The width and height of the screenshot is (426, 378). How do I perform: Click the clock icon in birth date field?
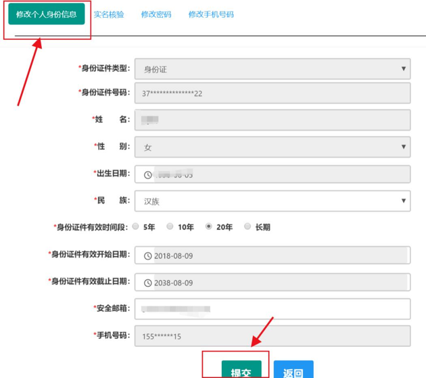point(148,174)
